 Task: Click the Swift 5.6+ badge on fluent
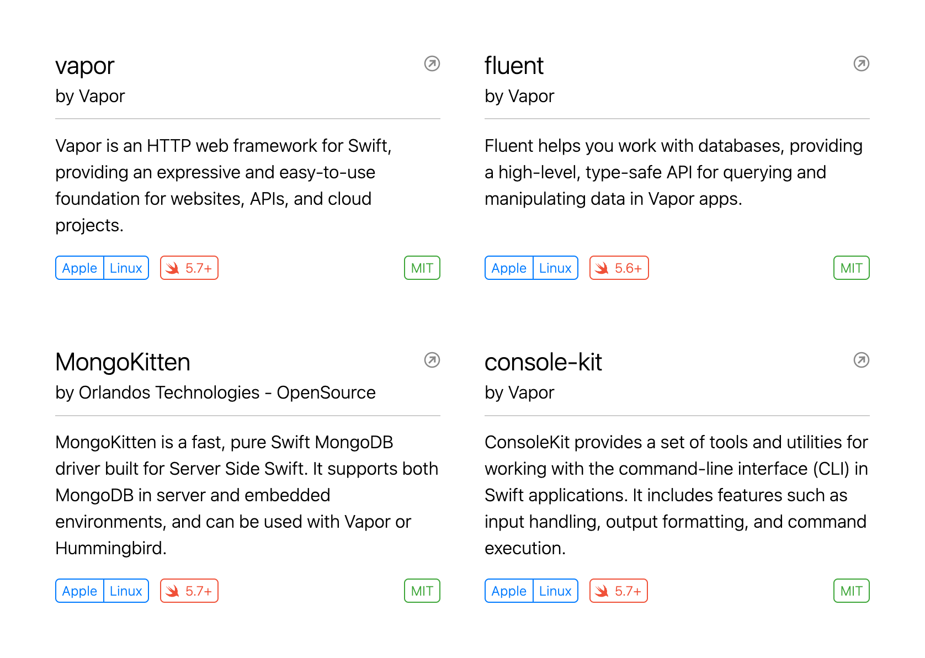(x=619, y=268)
